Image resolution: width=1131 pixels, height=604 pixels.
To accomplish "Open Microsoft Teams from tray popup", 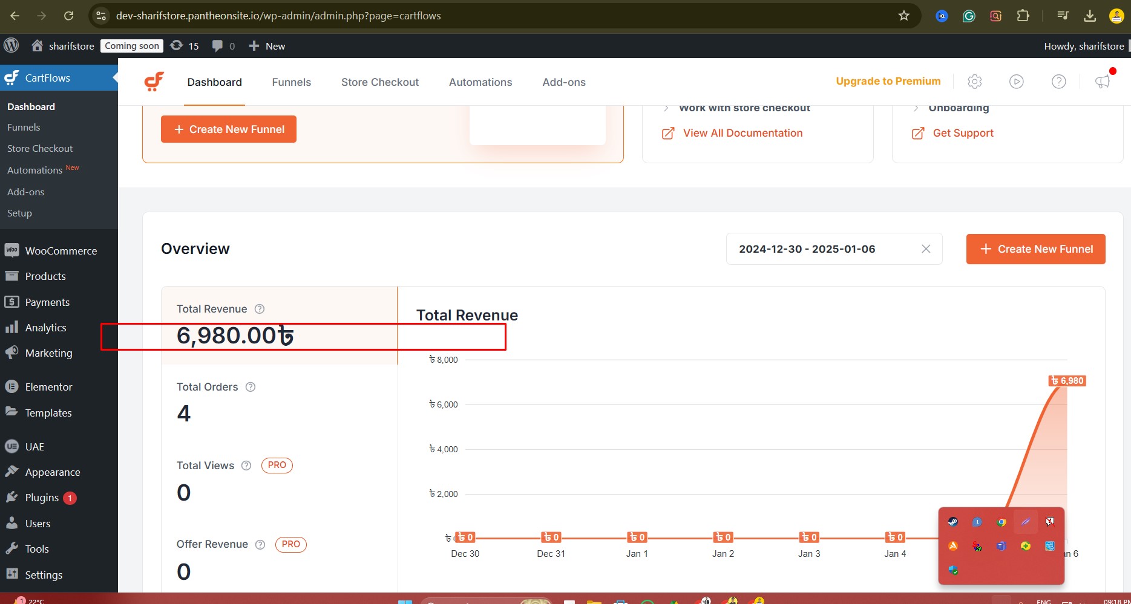I will (1002, 546).
